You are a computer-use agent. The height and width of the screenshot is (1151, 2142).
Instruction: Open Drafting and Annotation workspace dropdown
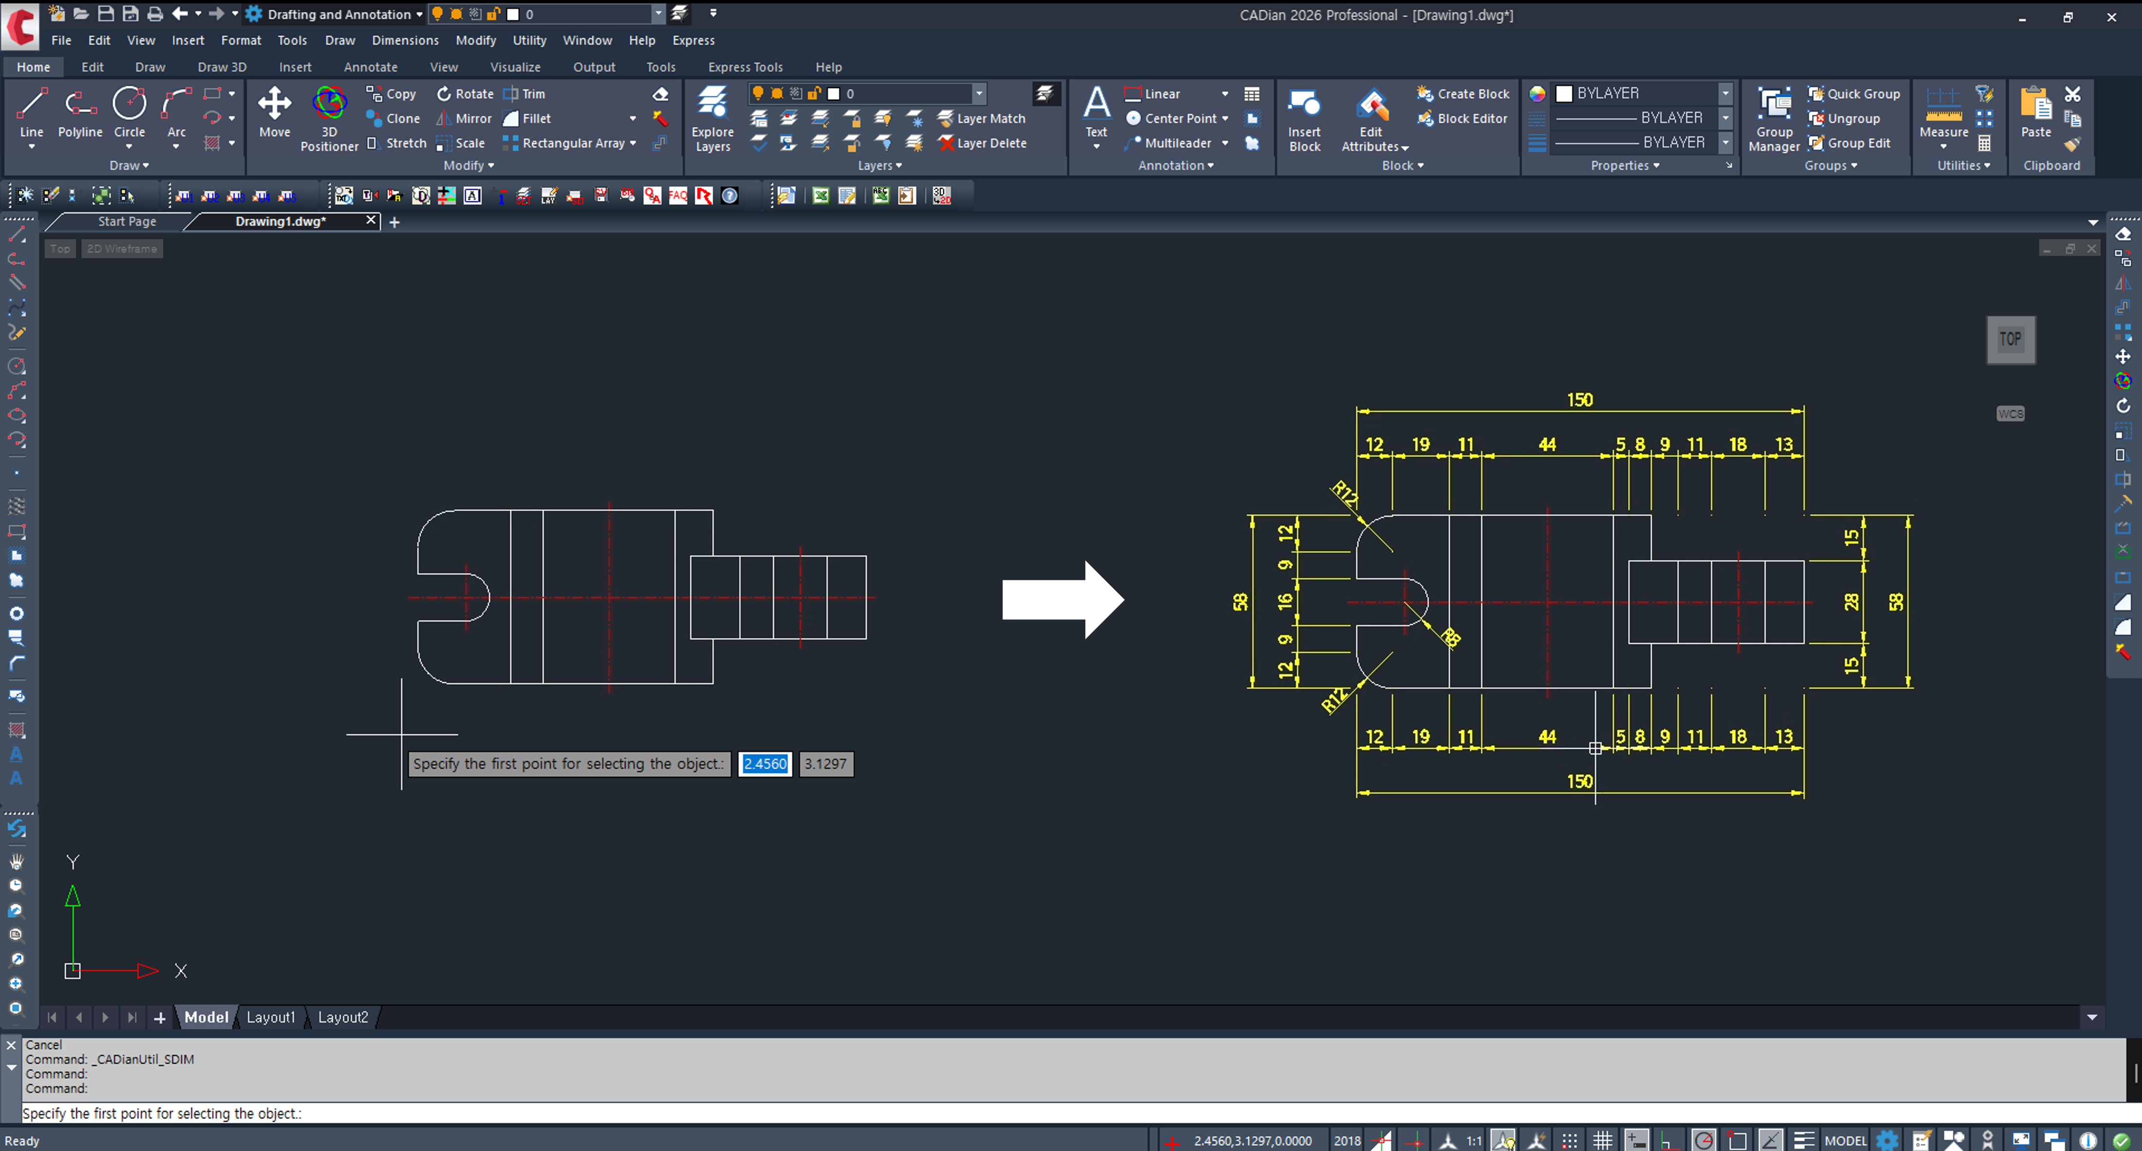pyautogui.click(x=419, y=14)
